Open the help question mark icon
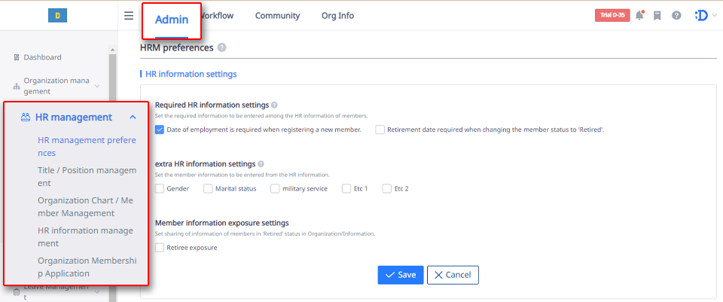Viewport: 723px width, 302px height. click(676, 16)
